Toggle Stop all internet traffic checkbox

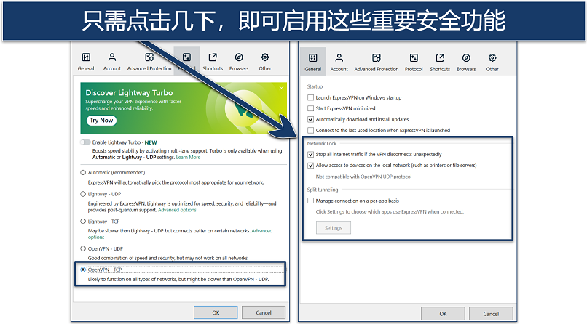310,154
